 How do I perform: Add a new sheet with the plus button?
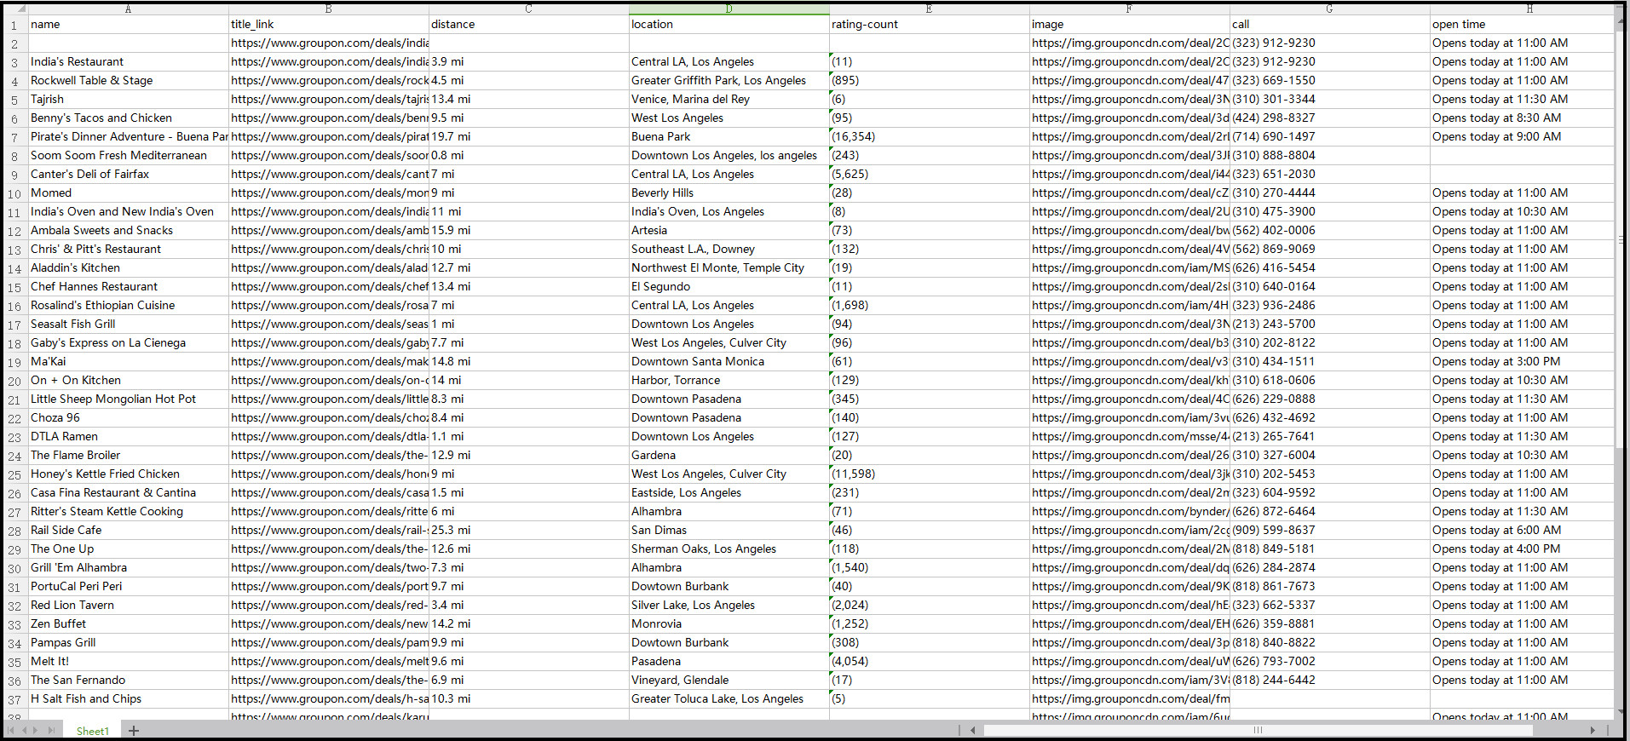[x=134, y=730]
